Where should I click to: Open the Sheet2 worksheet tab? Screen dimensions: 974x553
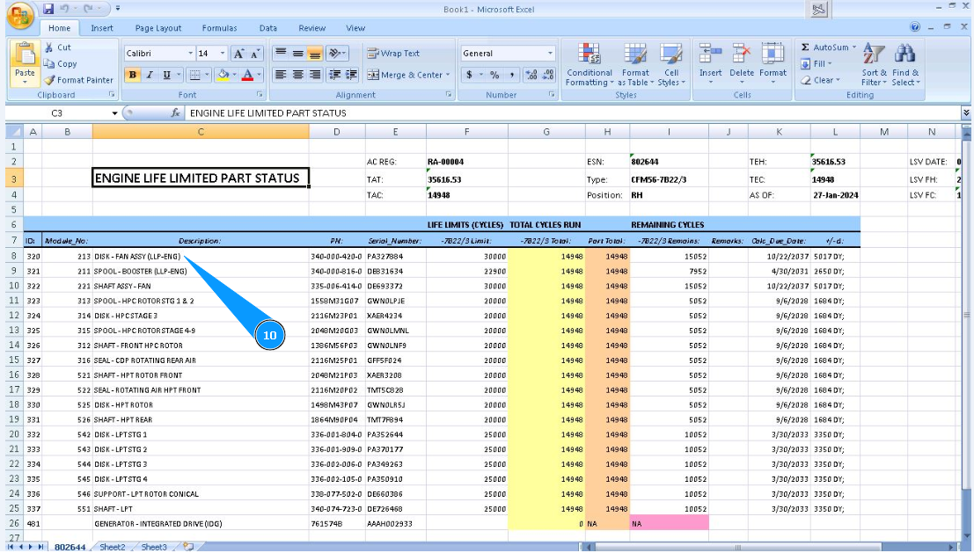pyautogui.click(x=112, y=547)
